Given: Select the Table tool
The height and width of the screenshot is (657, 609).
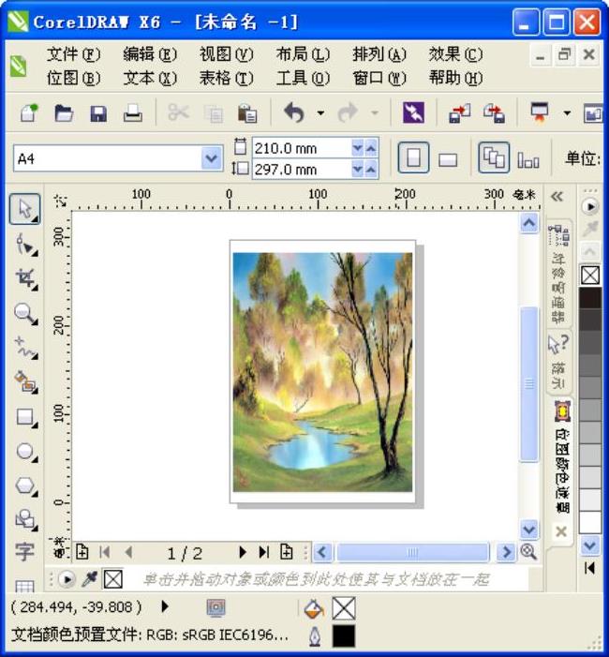Looking at the screenshot, I should coord(24,586).
